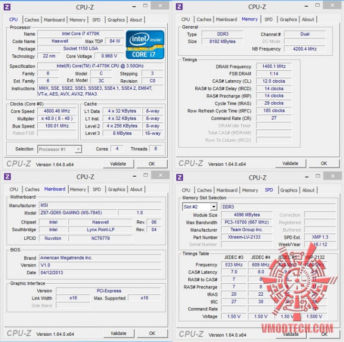The image size is (344, 342).
Task: Click the Max TDP value 84 W
Action: click(115, 41)
